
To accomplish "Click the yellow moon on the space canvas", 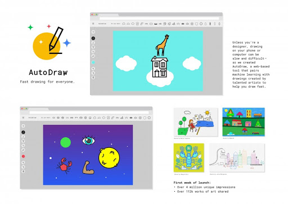I will point(109,158).
